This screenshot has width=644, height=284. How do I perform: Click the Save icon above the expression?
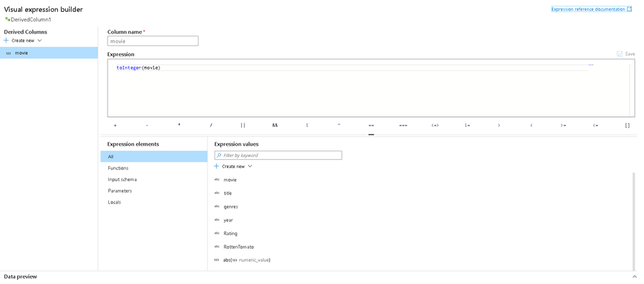(x=620, y=53)
